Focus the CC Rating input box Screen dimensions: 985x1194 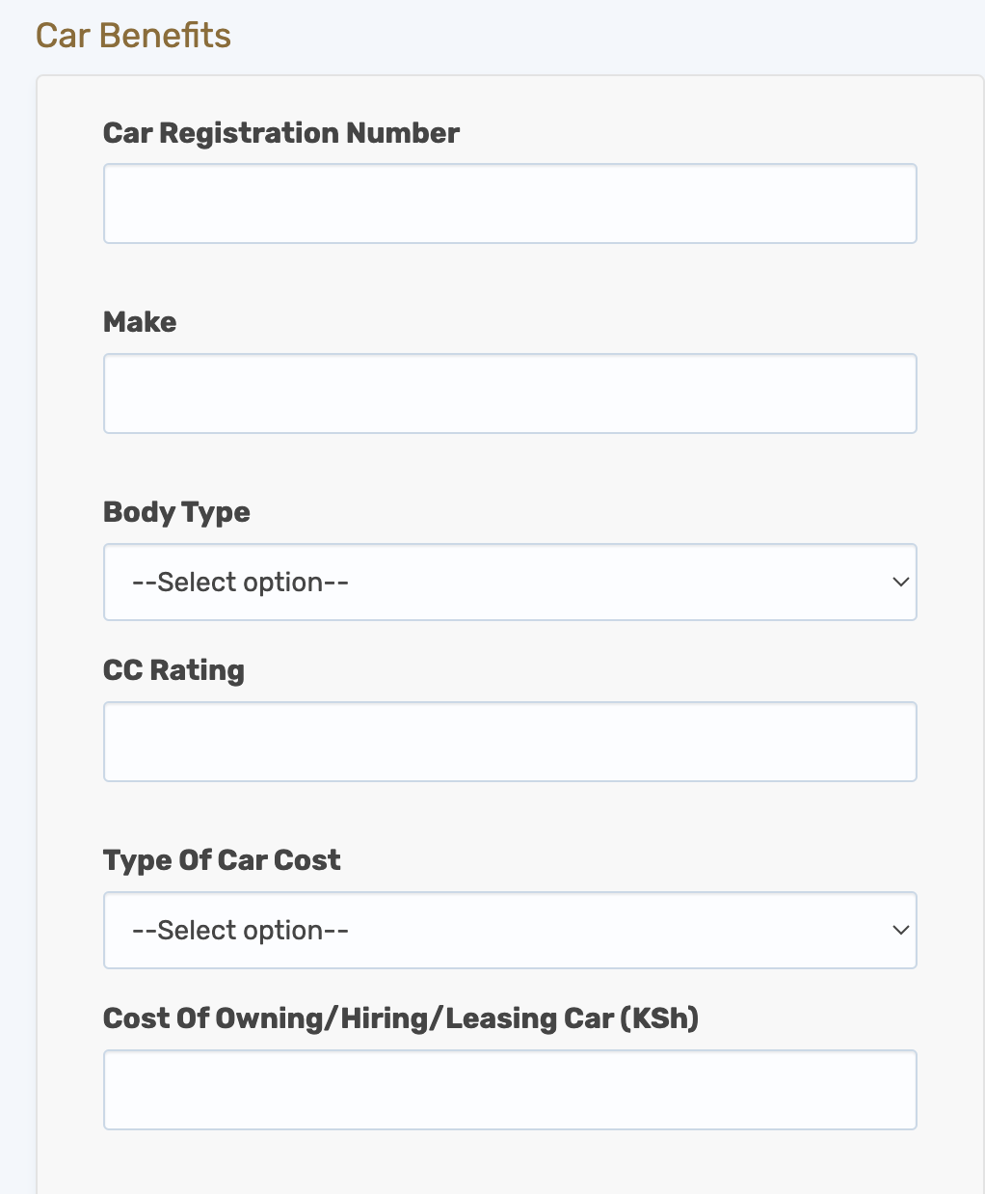click(510, 742)
